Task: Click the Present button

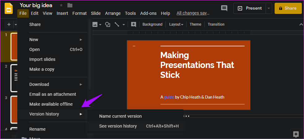Action: tap(250, 8)
